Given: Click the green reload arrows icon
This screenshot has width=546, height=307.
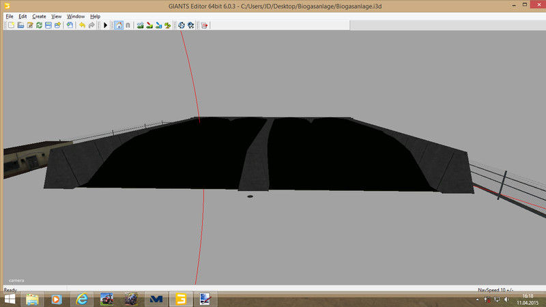Looking at the screenshot, I should [x=40, y=25].
